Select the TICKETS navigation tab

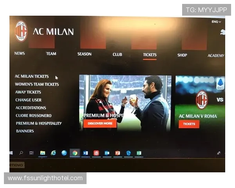click(150, 55)
